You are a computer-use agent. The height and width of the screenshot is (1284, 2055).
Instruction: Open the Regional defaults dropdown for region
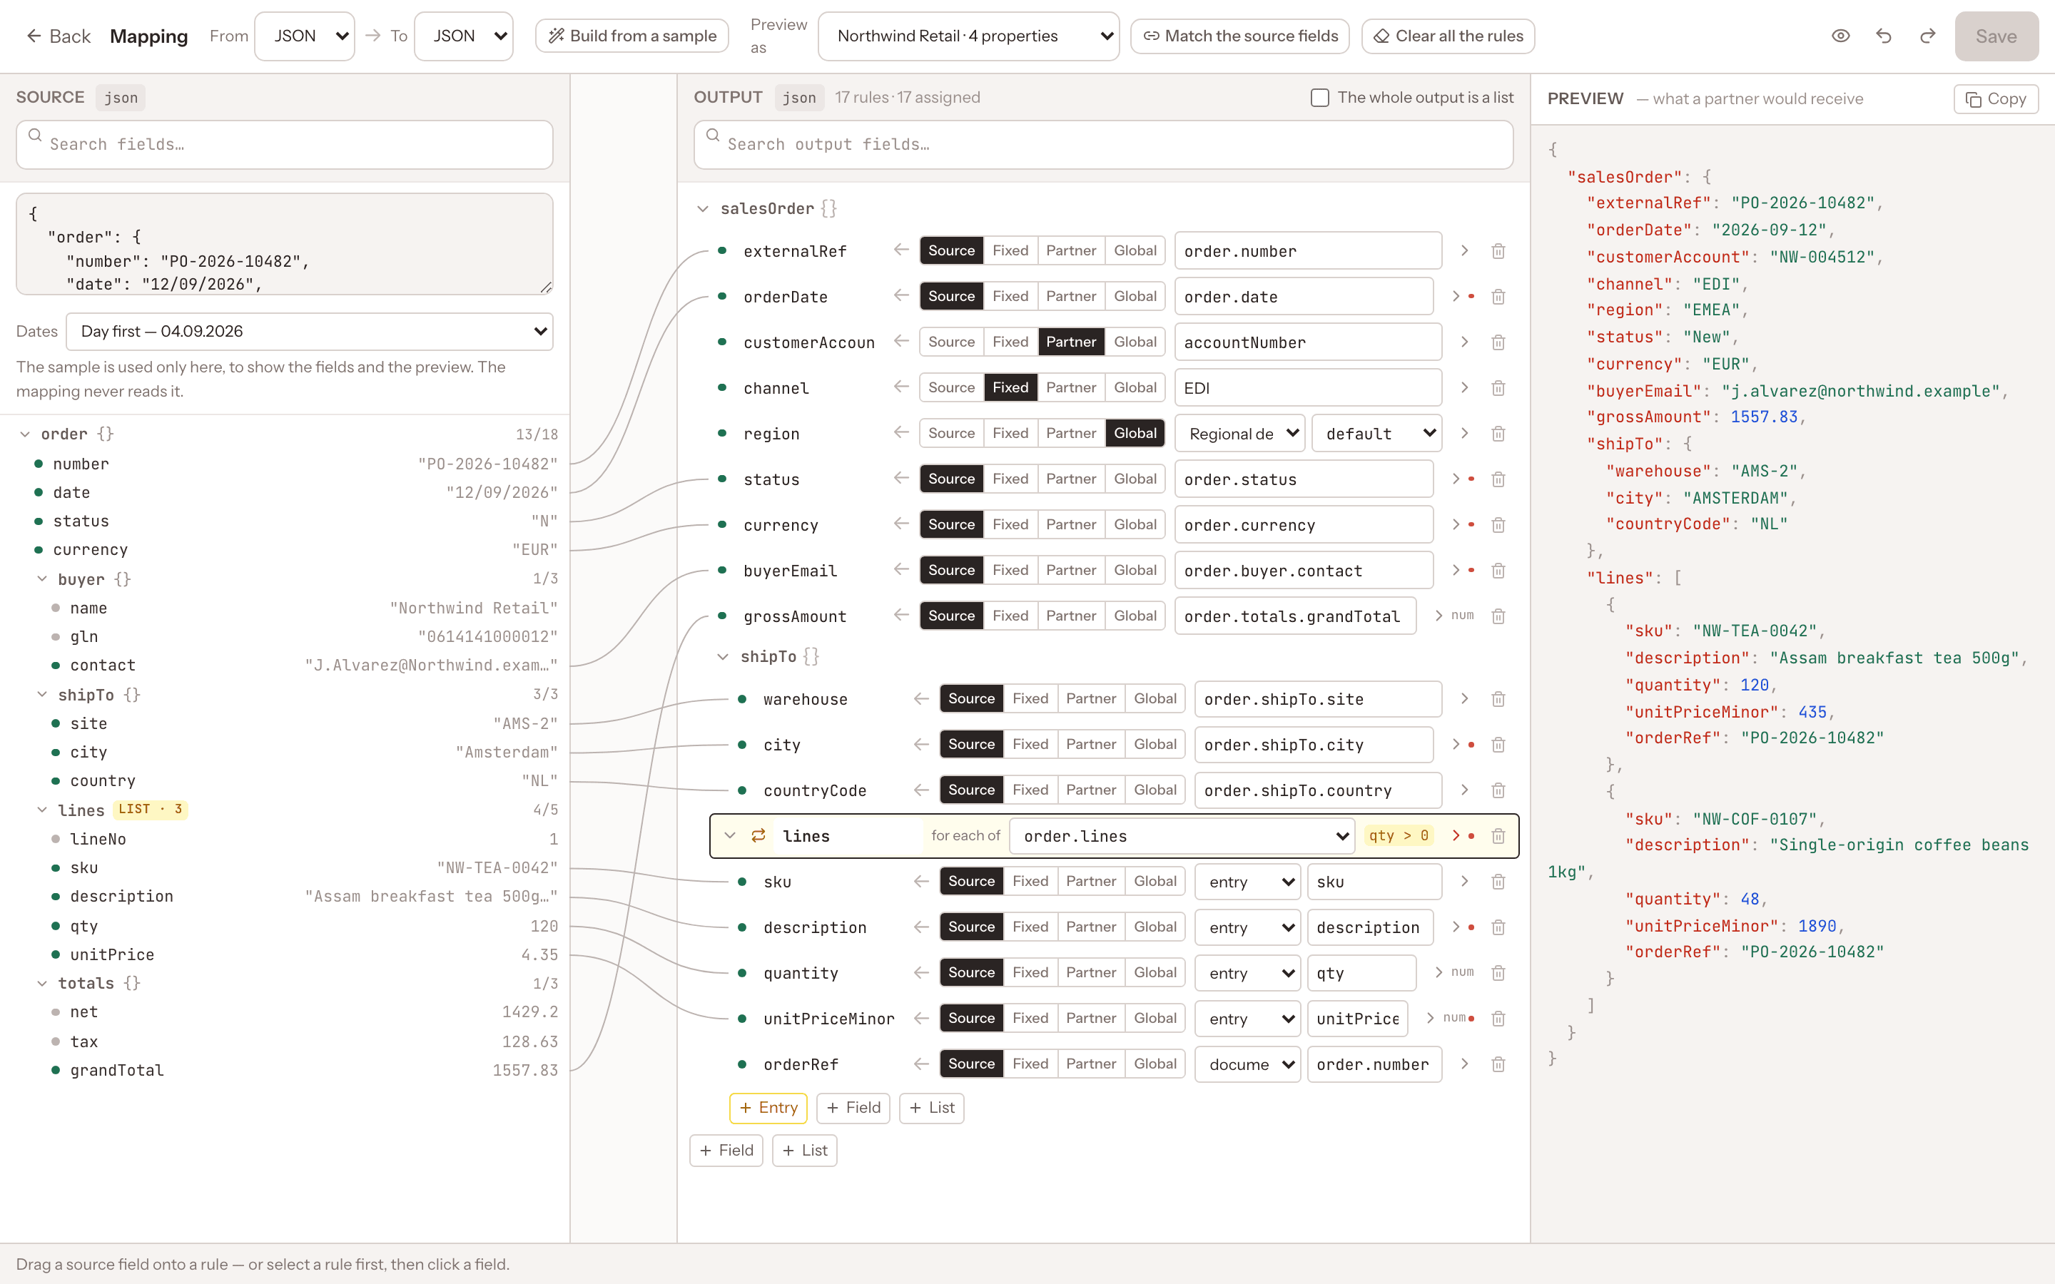coord(1241,434)
